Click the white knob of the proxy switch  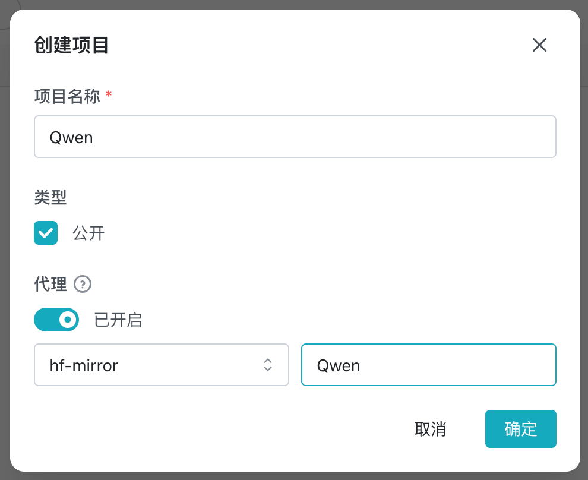click(x=68, y=320)
